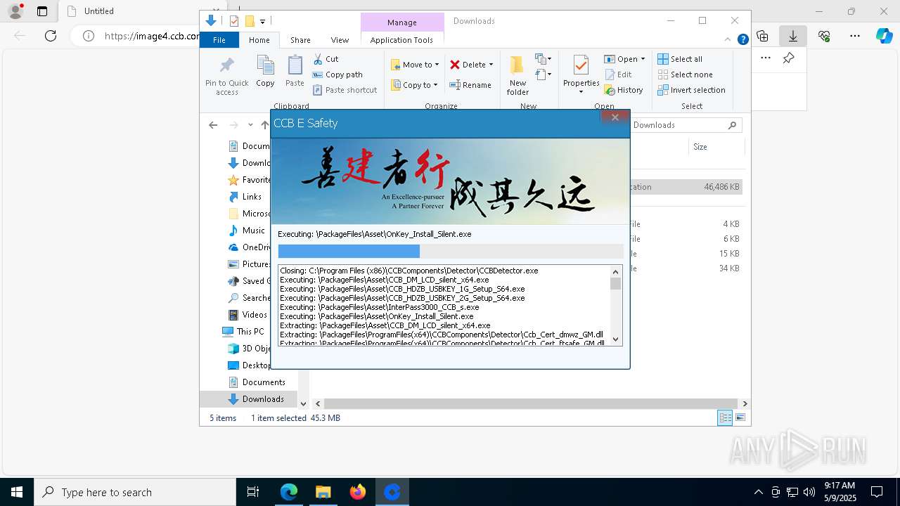The image size is (900, 506).
Task: Open Edge Copilot sidebar icon
Action: (x=884, y=36)
